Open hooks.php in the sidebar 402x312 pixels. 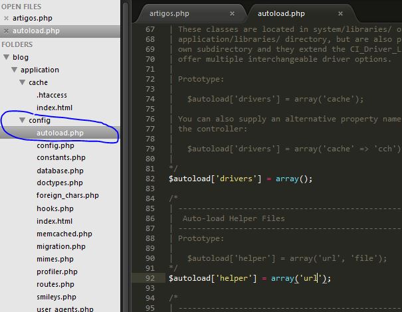click(x=55, y=208)
